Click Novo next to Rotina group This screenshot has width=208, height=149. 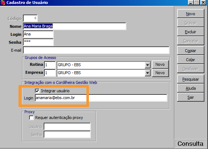[x=160, y=64]
